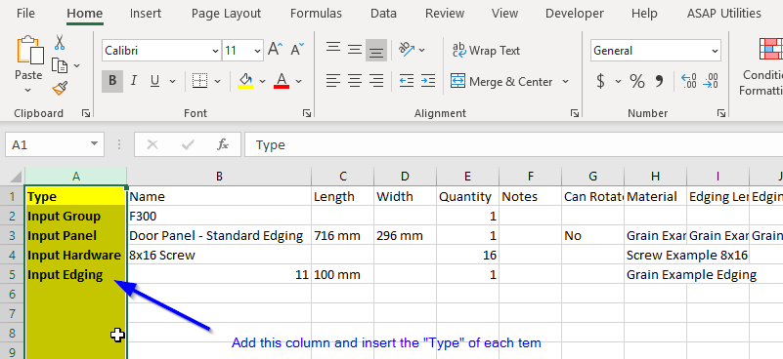Open the Insert Function fx icon
783x359 pixels.
tap(223, 145)
